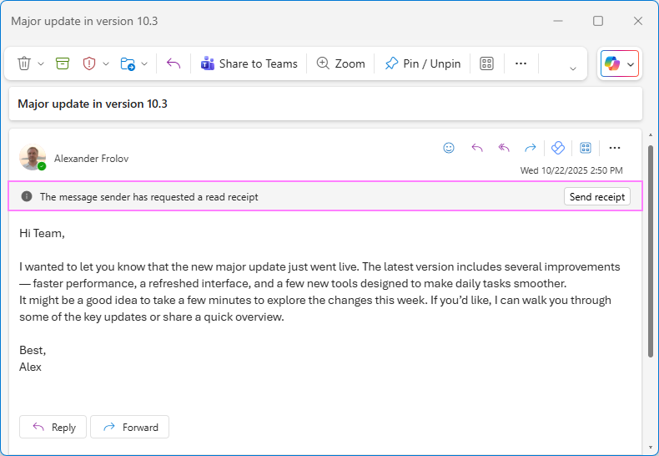Viewport: 659px width, 456px height.
Task: Share the email to Teams
Action: [x=249, y=63]
